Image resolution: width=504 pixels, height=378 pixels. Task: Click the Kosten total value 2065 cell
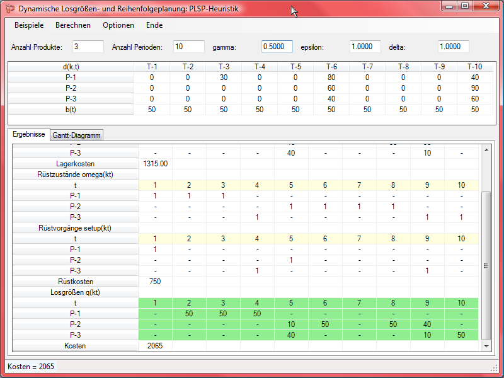(155, 346)
